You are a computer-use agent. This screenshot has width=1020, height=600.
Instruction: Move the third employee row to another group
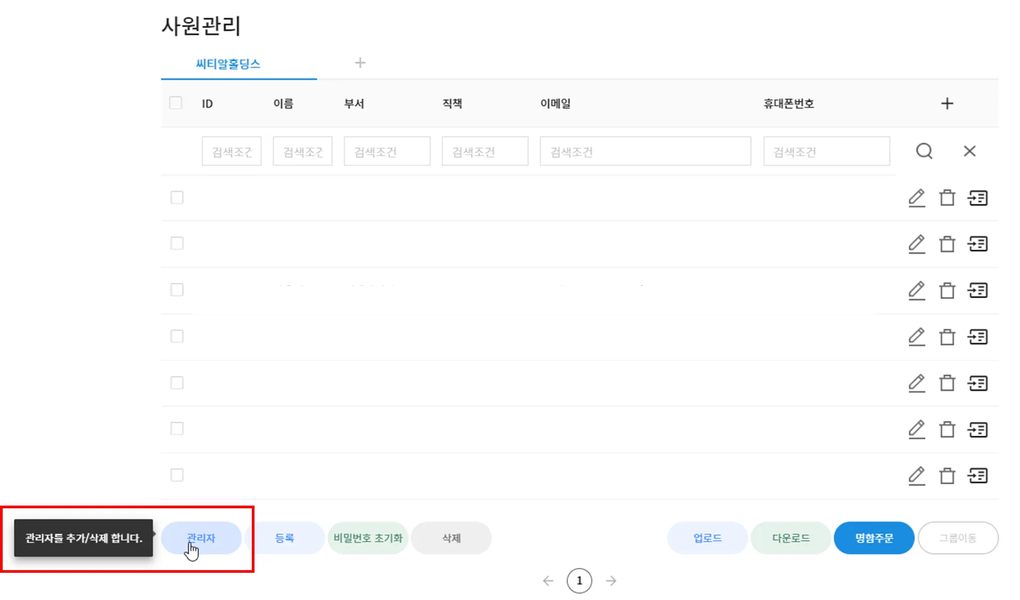978,290
